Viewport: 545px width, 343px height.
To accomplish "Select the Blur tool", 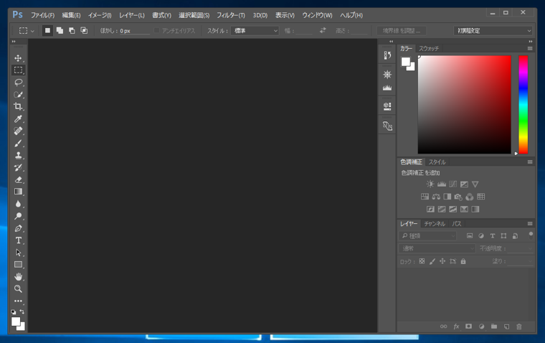I will tap(18, 204).
